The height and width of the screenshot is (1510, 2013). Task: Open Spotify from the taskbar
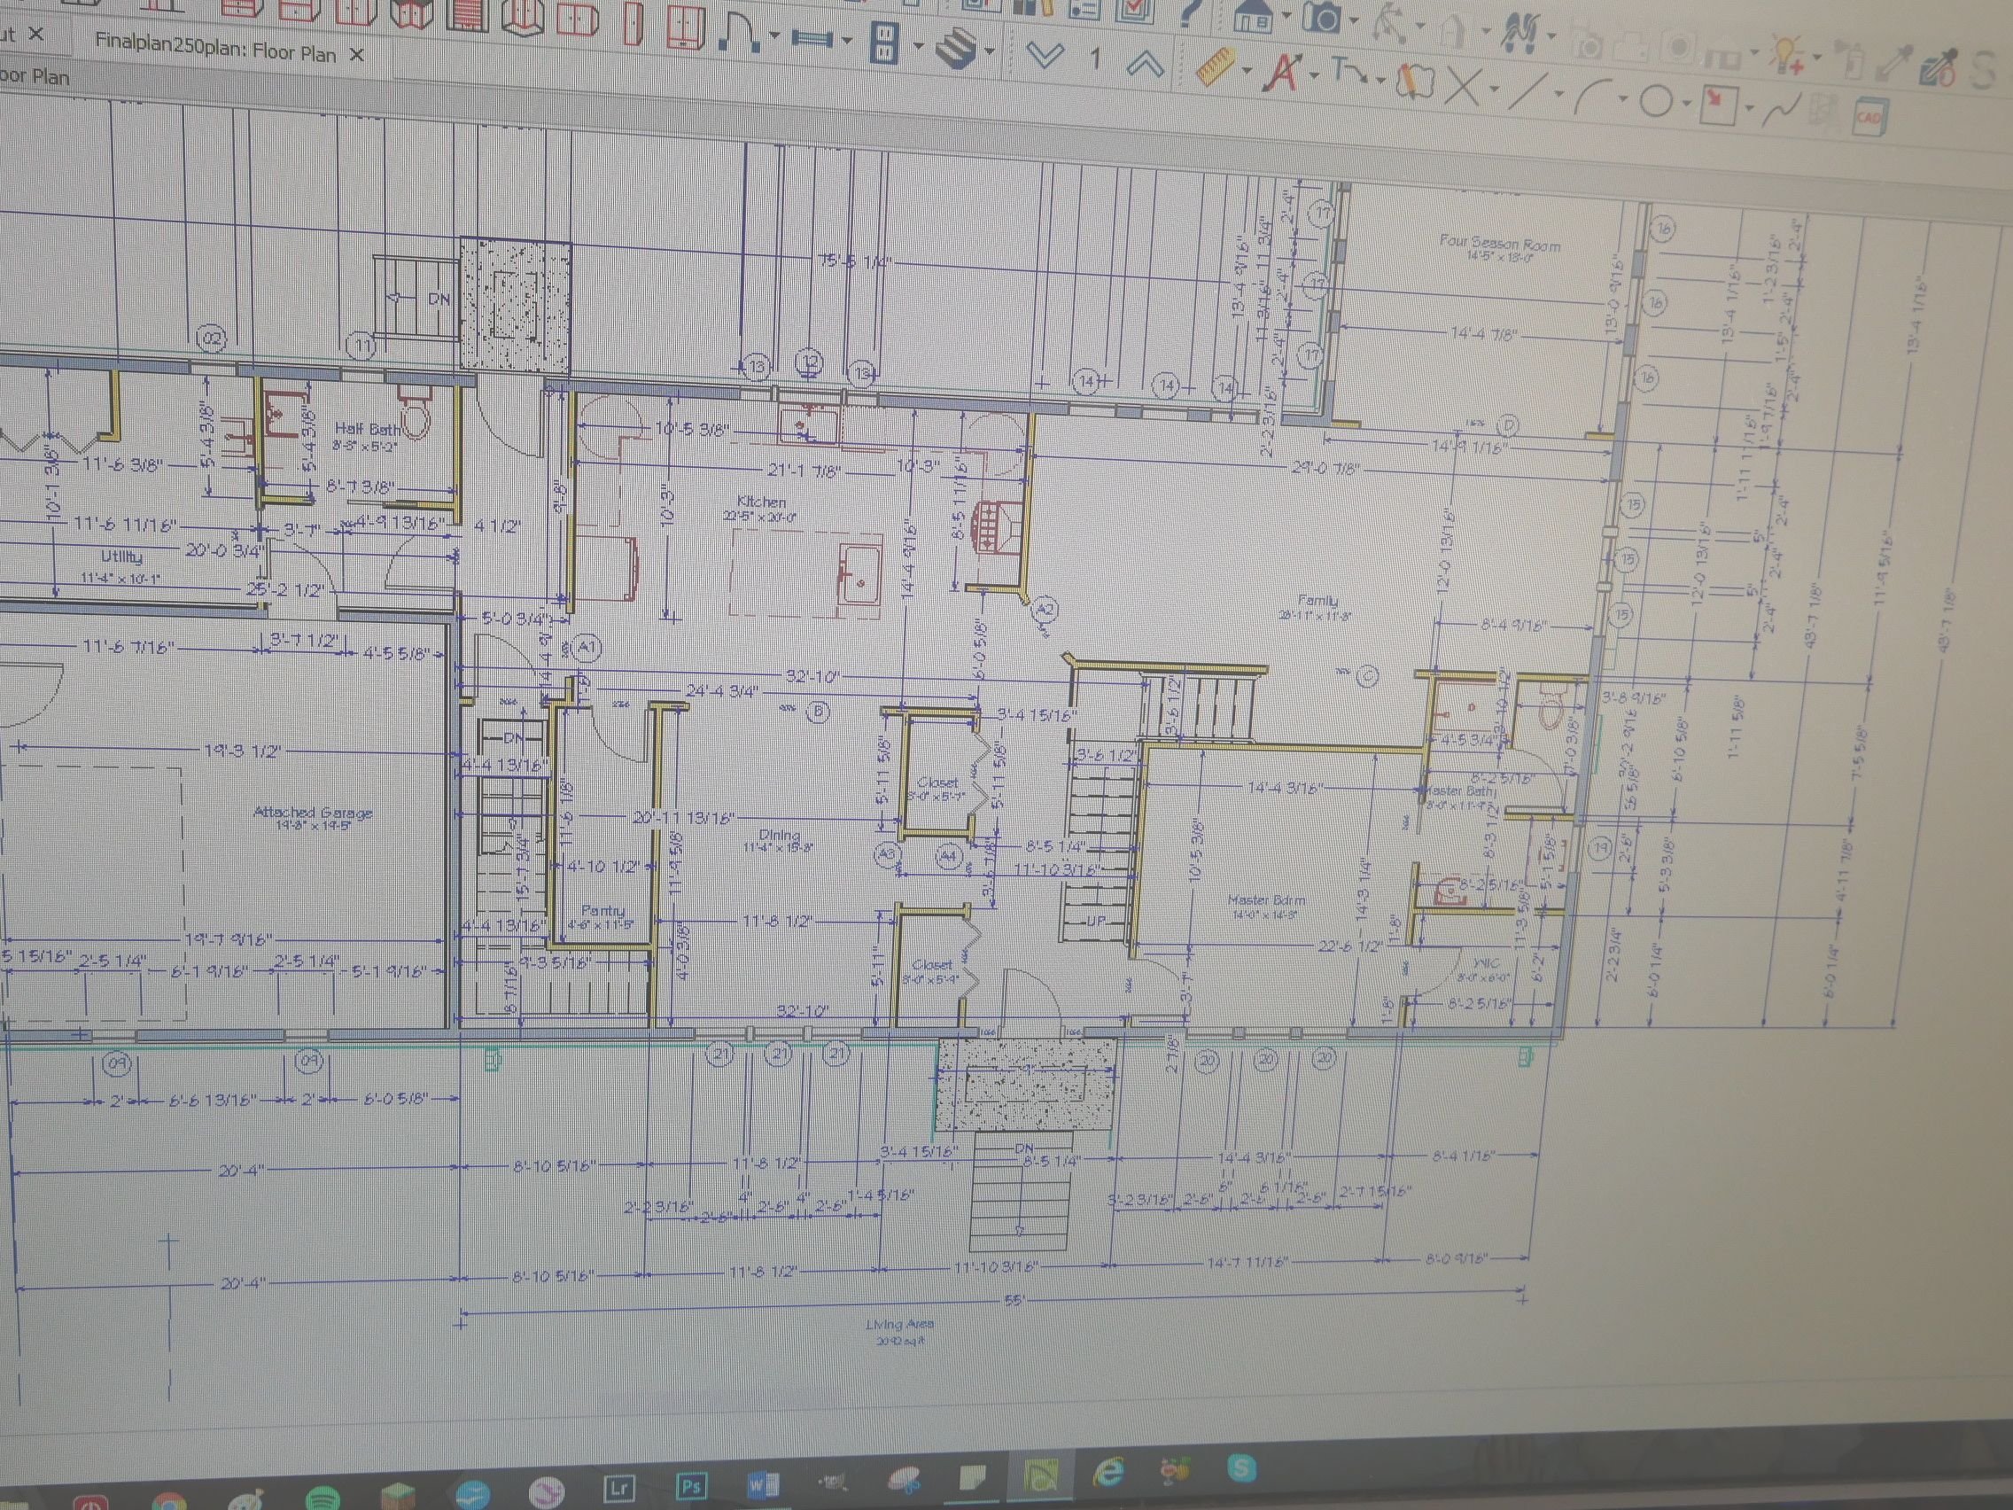tap(324, 1498)
